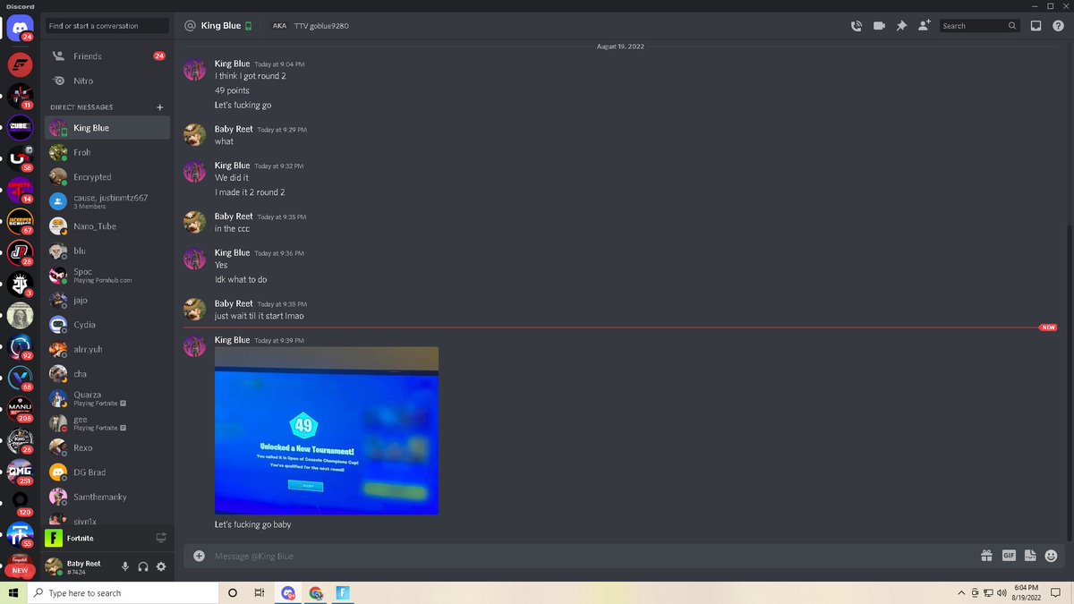The height and width of the screenshot is (604, 1074).
Task: Attach a file with message plus button
Action: click(199, 556)
